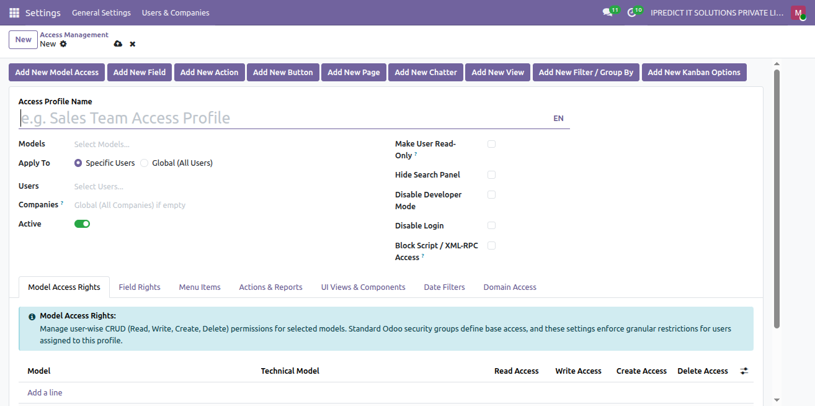
Task: Select the Global (All Users) radio option
Action: point(145,163)
